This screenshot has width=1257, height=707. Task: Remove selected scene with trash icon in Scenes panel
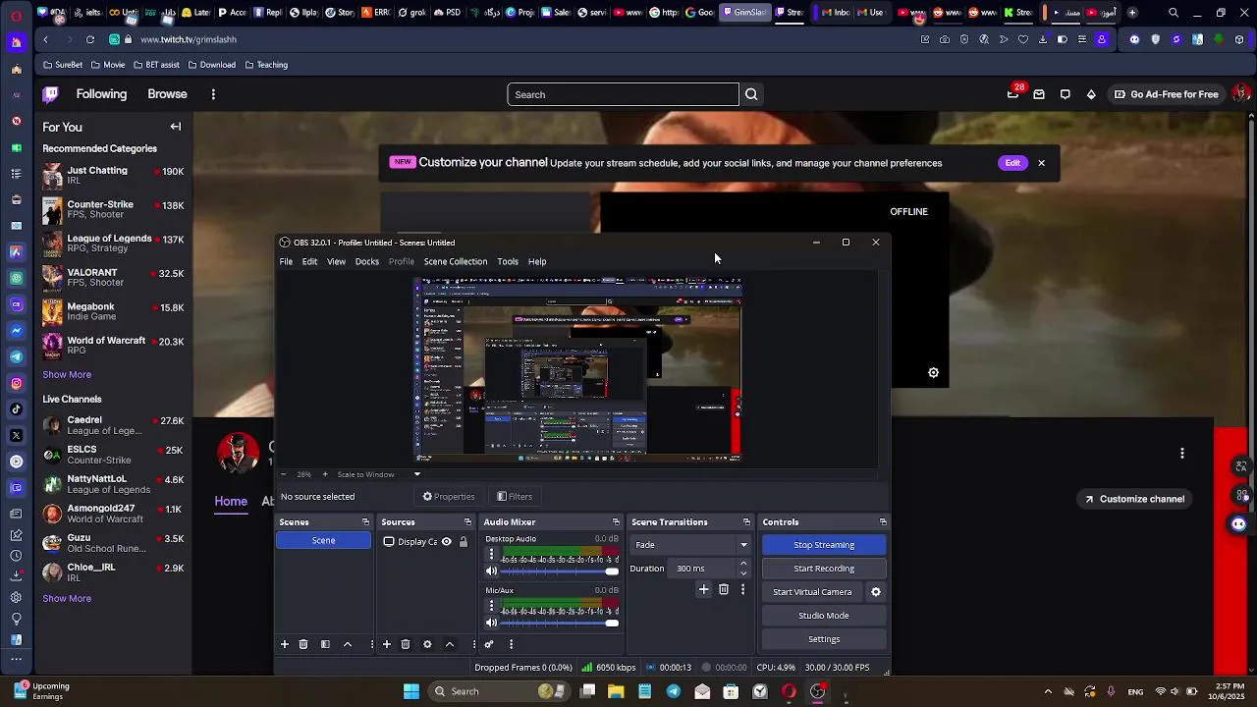click(303, 644)
